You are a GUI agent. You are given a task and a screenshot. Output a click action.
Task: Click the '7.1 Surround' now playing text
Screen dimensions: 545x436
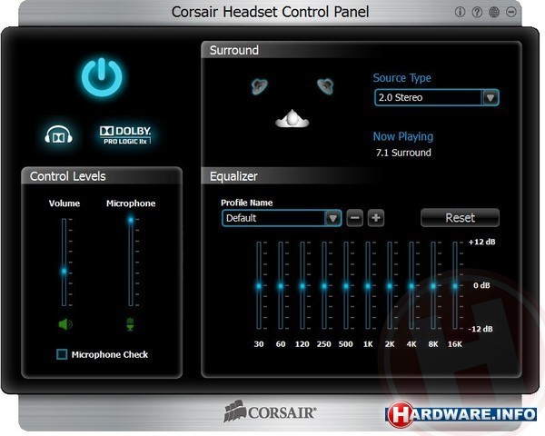click(403, 153)
